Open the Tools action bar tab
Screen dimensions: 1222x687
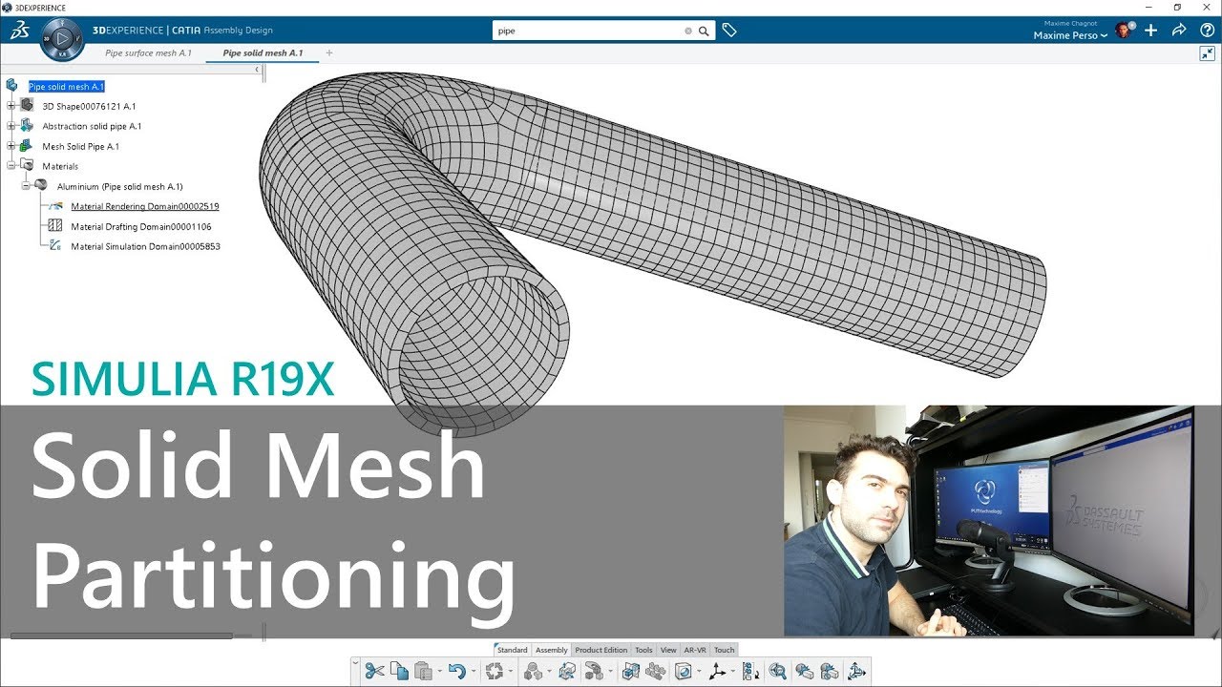pos(644,650)
